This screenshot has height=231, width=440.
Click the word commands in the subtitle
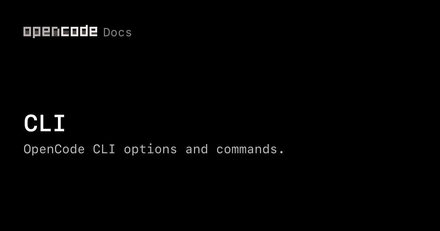coord(247,149)
